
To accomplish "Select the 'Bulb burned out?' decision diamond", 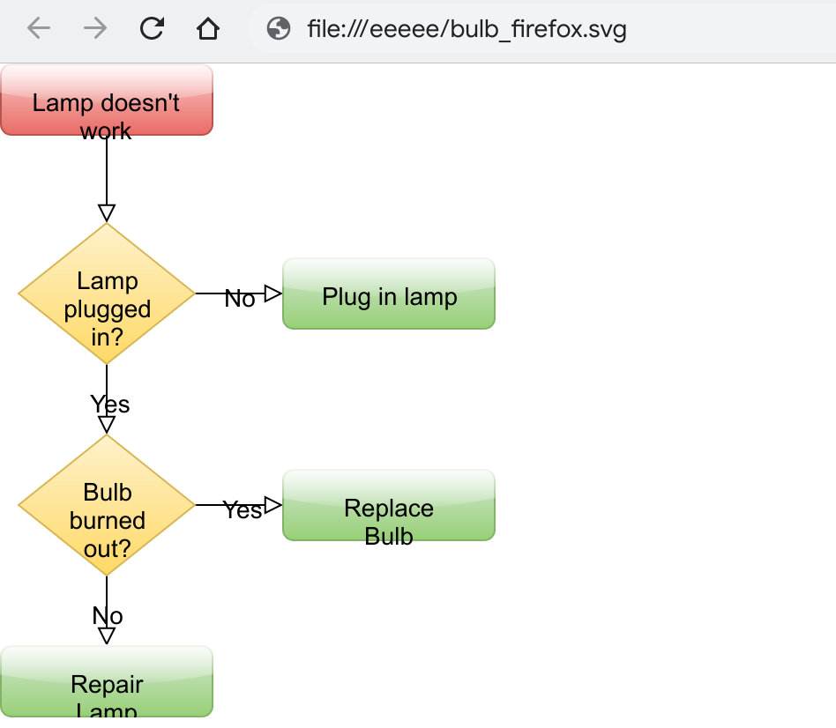I will [107, 505].
